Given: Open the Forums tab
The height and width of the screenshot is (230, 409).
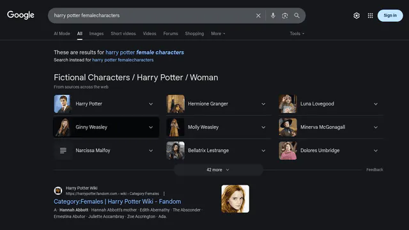Looking at the screenshot, I should click(x=171, y=34).
